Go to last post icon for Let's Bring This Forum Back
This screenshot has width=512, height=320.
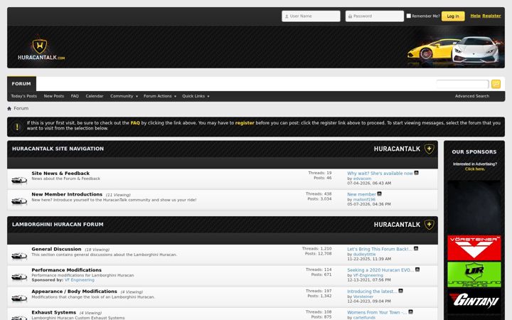pos(416,248)
